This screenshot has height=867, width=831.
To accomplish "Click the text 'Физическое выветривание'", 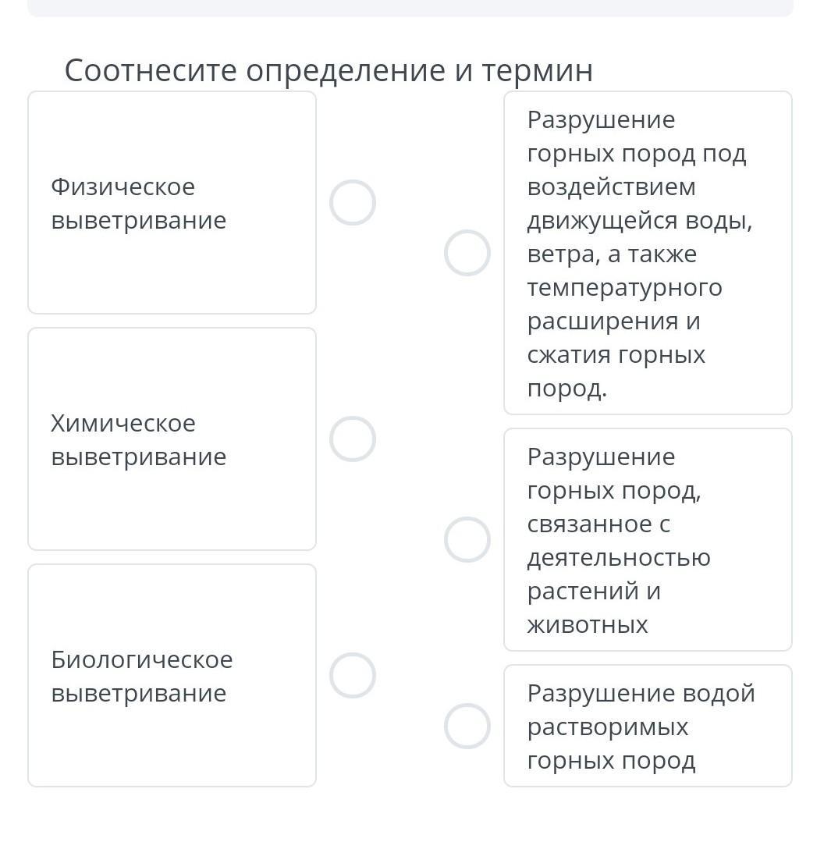I will (x=138, y=204).
